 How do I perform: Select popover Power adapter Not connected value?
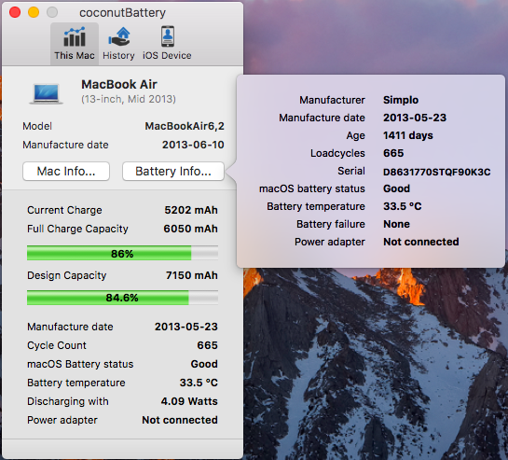(x=421, y=242)
